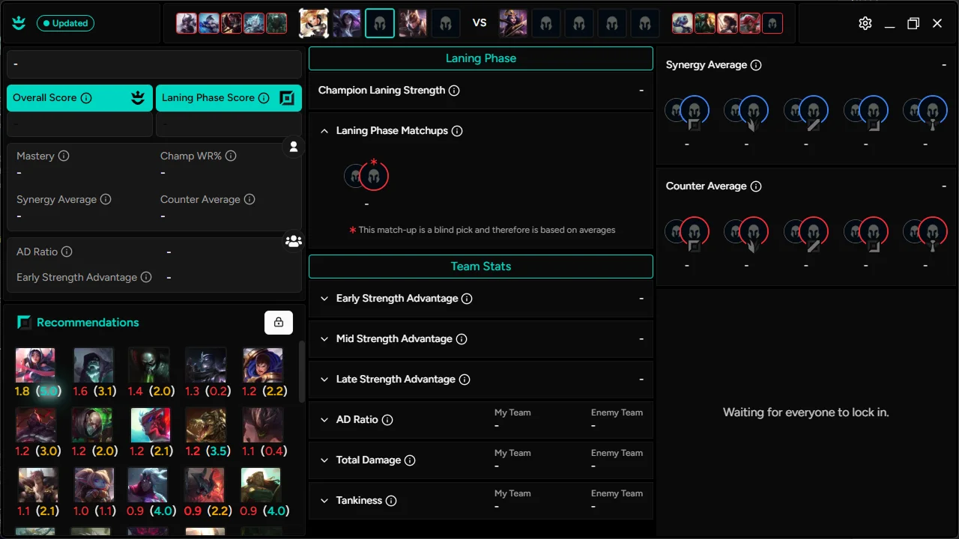The image size is (959, 539).
Task: Expand the Total Damage section
Action: tap(324, 460)
